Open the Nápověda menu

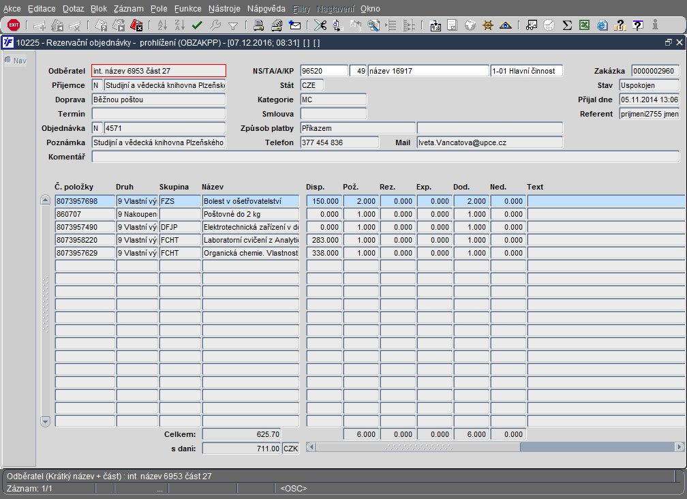[266, 9]
